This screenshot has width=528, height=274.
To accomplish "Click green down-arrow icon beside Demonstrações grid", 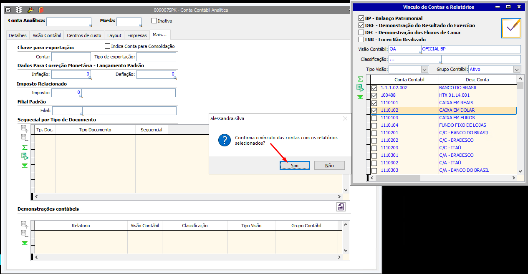I will click(x=25, y=243).
